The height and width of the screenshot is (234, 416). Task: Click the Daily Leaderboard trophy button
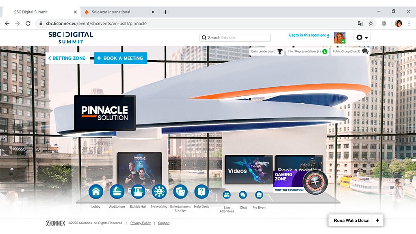pos(266,52)
